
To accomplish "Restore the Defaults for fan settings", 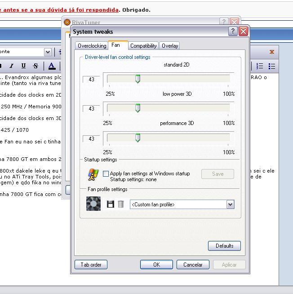I will click(x=224, y=246).
